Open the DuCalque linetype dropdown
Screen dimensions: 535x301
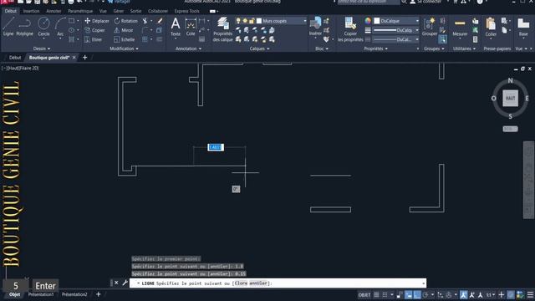click(x=417, y=39)
